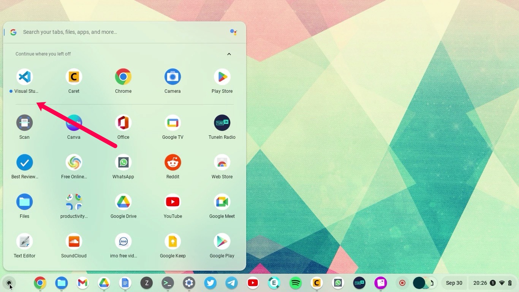Open the Text Editor app

click(25, 241)
